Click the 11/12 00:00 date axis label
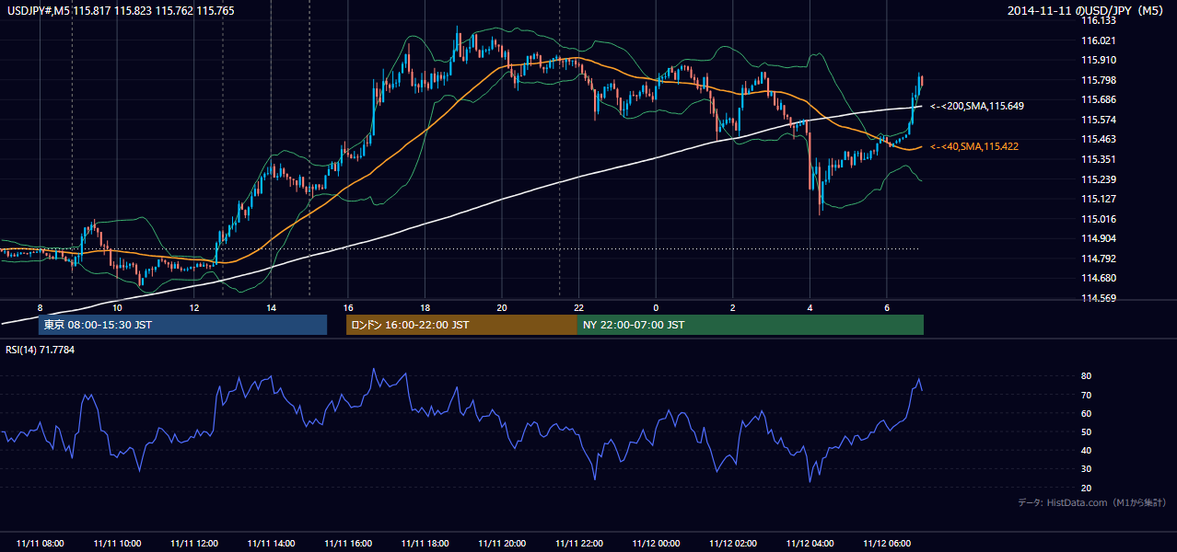The width and height of the screenshot is (1177, 552). 656,544
